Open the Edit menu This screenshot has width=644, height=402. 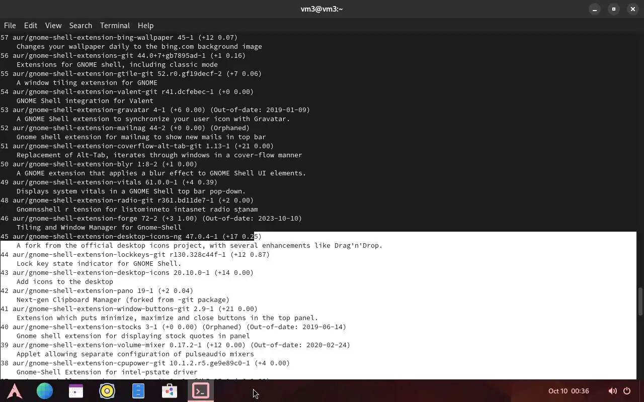(x=31, y=26)
